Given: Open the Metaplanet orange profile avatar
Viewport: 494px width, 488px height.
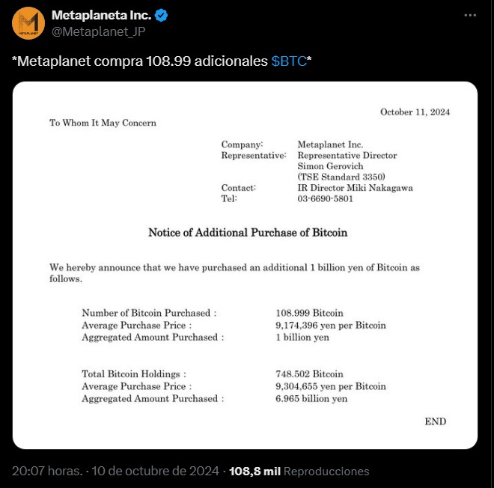Looking at the screenshot, I should click(x=28, y=23).
